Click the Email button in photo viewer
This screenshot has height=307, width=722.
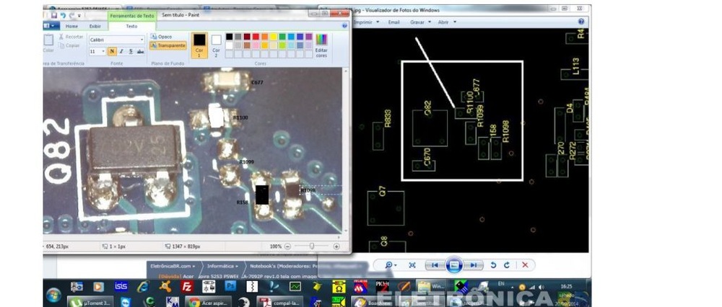point(393,22)
